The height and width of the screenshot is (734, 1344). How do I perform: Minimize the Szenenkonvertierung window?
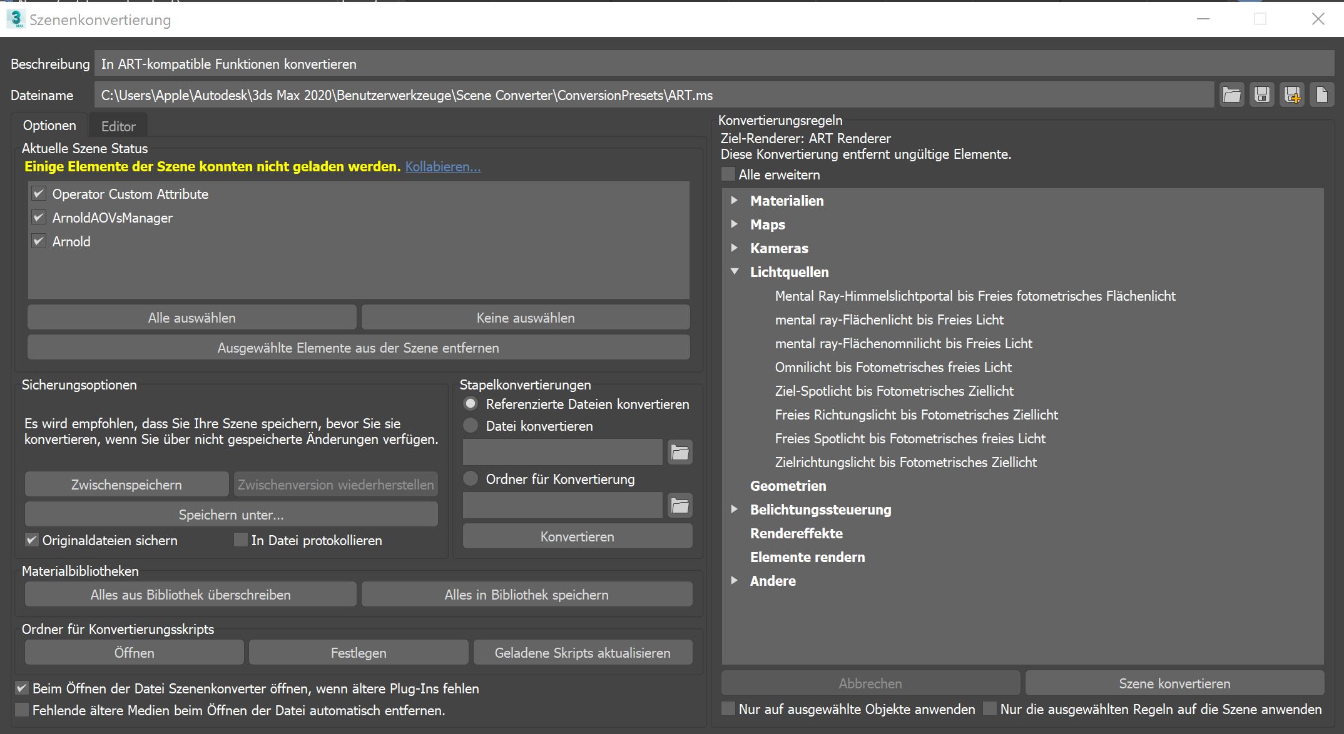(x=1203, y=19)
